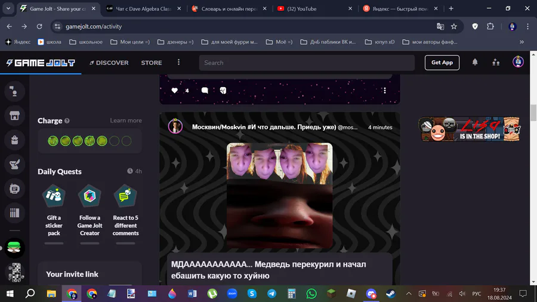Click the Charge help question mark
This screenshot has width=537, height=302.
click(x=67, y=121)
